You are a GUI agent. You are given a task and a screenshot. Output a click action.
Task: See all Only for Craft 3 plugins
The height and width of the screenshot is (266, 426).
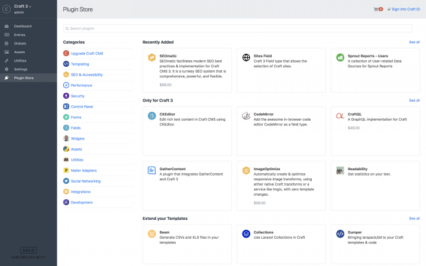pyautogui.click(x=414, y=100)
